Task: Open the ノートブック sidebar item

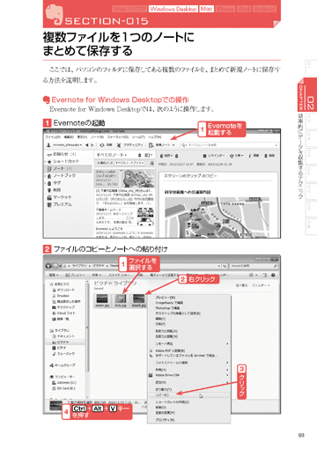Action: tap(62, 175)
